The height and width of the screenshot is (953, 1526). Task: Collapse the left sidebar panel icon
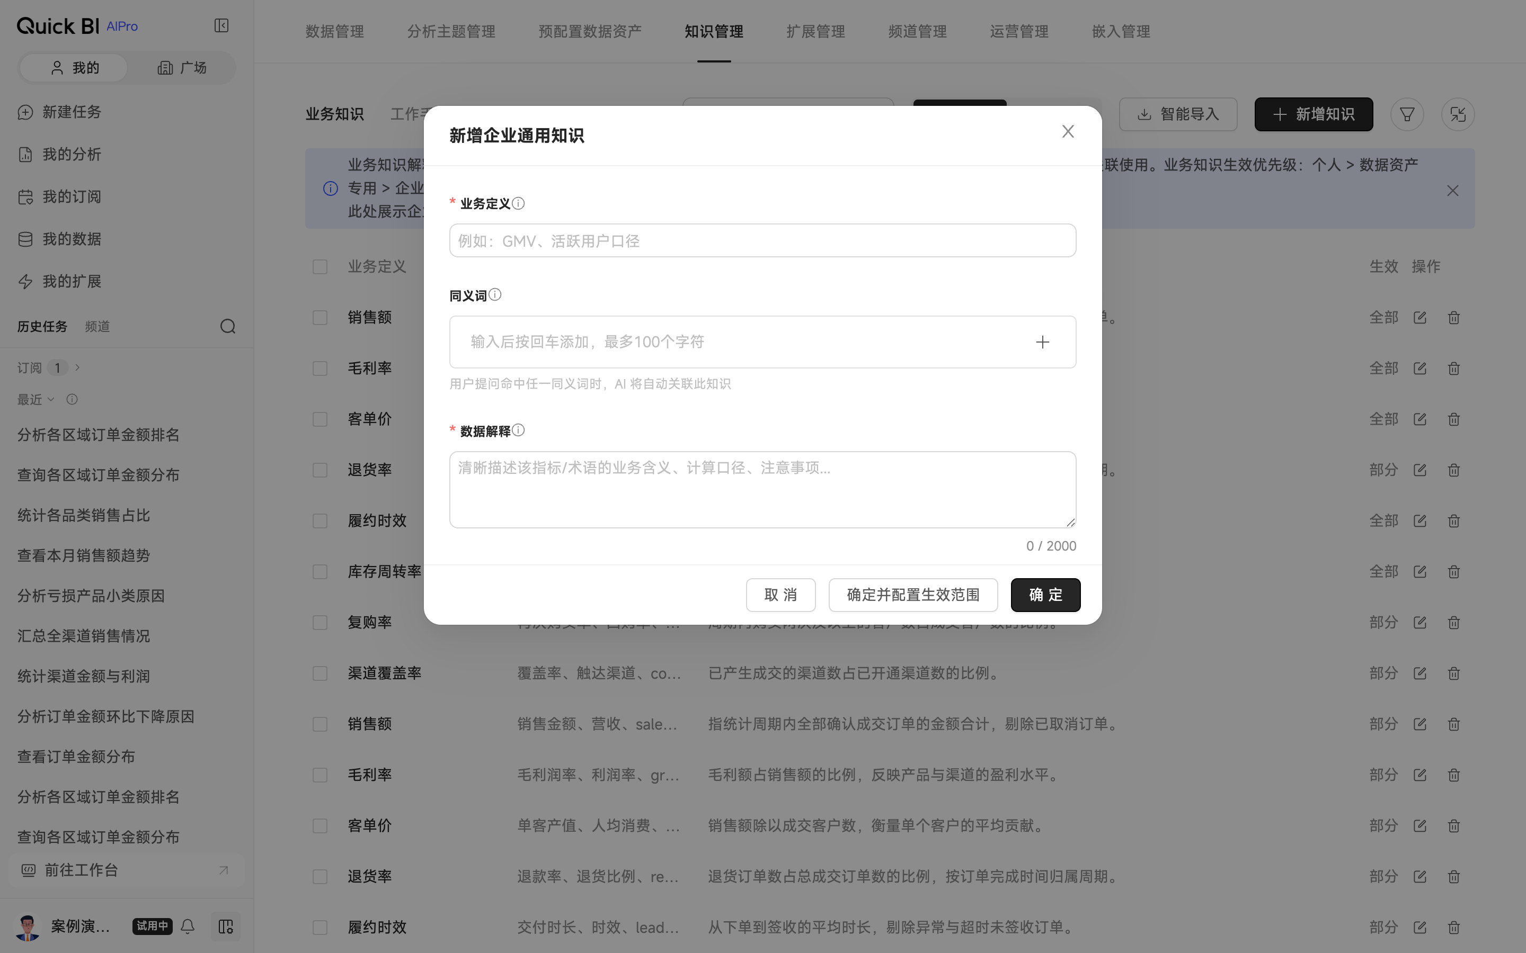221,26
